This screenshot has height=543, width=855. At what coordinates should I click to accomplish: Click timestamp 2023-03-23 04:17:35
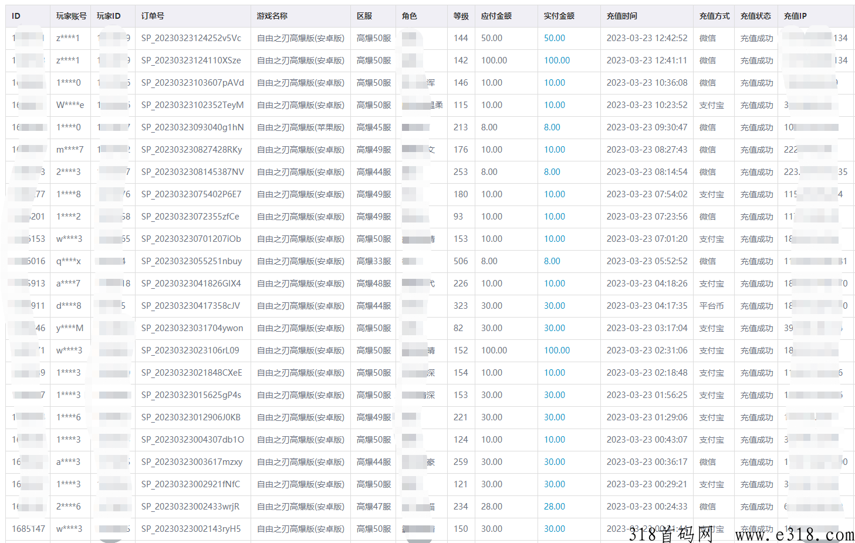point(647,306)
